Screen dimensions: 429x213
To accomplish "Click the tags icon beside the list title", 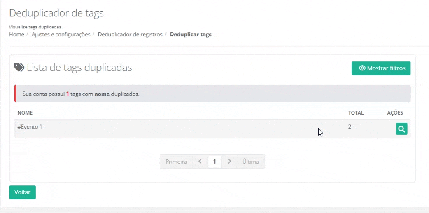I will (x=19, y=68).
